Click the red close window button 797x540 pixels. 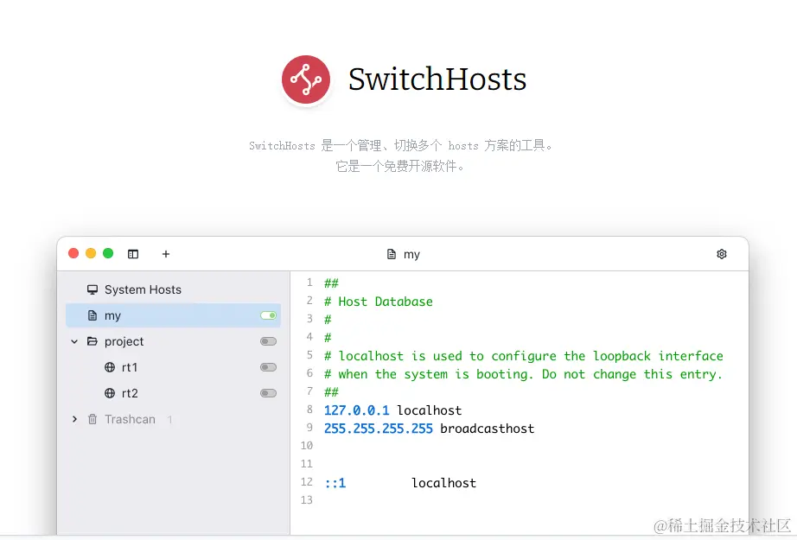point(73,253)
